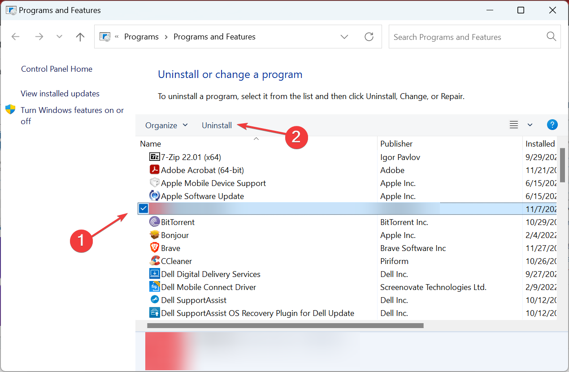The height and width of the screenshot is (372, 569).
Task: Select the CCleaner program name
Action: [176, 261]
